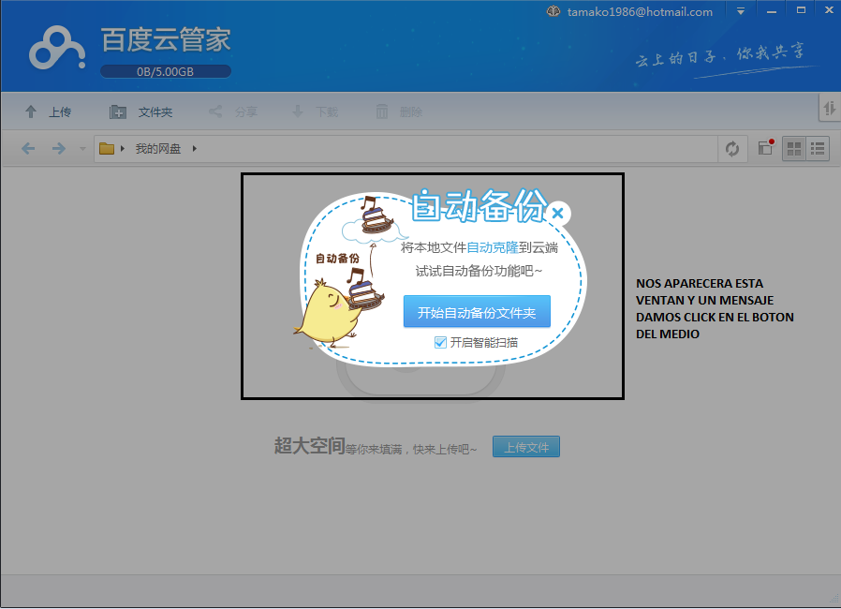Switch to list view
Screen dimensions: 841x609
(x=818, y=149)
